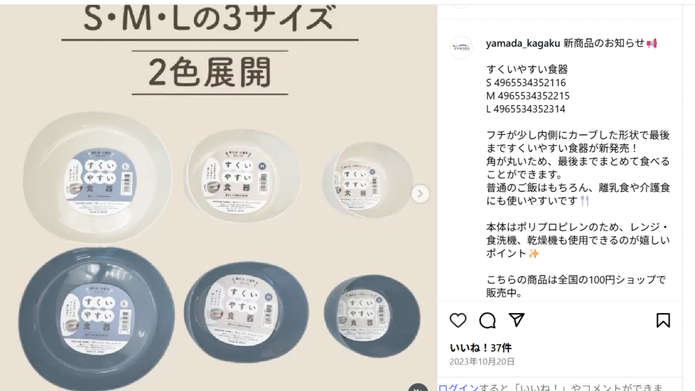This screenshot has height=391, width=695.
Task: Save the post with the bookmark icon
Action: [663, 321]
